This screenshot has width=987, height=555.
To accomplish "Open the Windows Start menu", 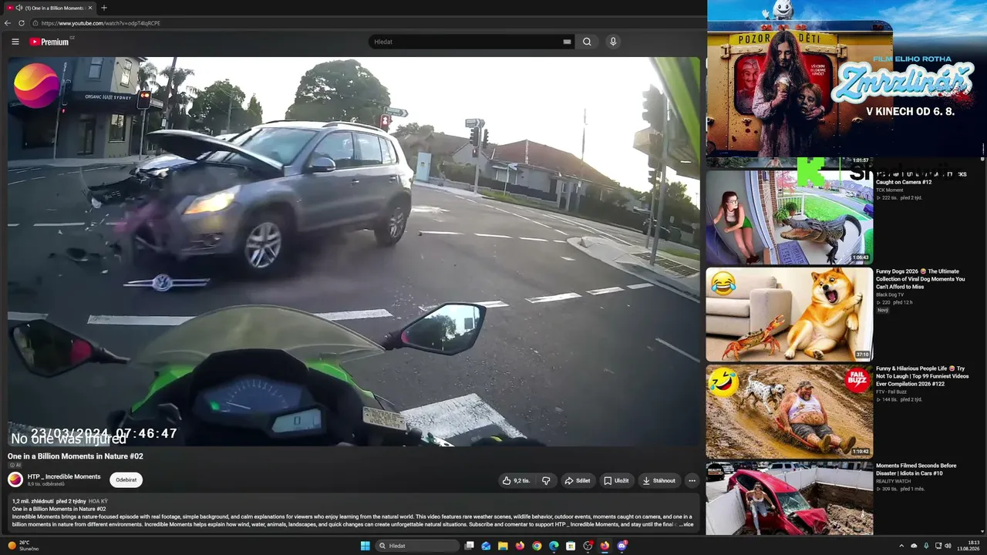I will 365,546.
